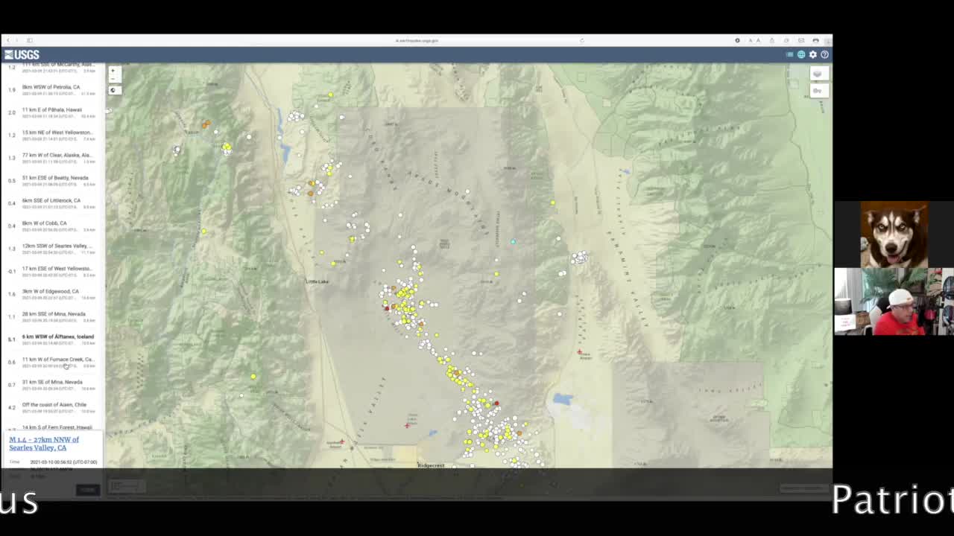Screen dimensions: 954x536
Task: Toggle the browser sidebar icon
Action: (x=30, y=40)
